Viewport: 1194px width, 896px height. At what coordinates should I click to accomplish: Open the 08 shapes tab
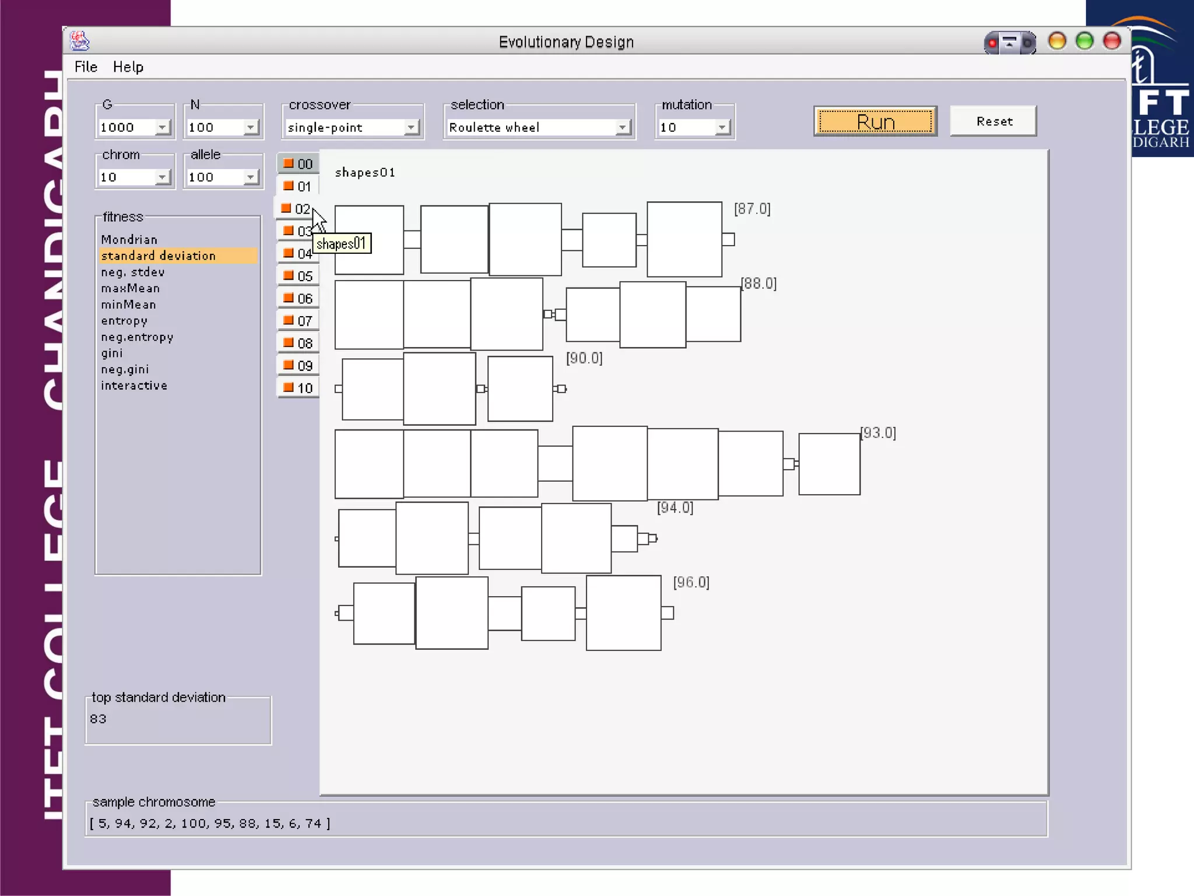click(304, 344)
